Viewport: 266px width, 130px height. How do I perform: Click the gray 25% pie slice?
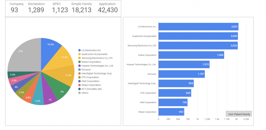[24, 54]
